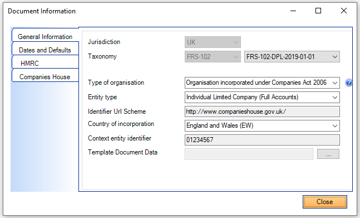Click the Taxonomy label
This screenshot has width=360, height=218.
[x=102, y=56]
